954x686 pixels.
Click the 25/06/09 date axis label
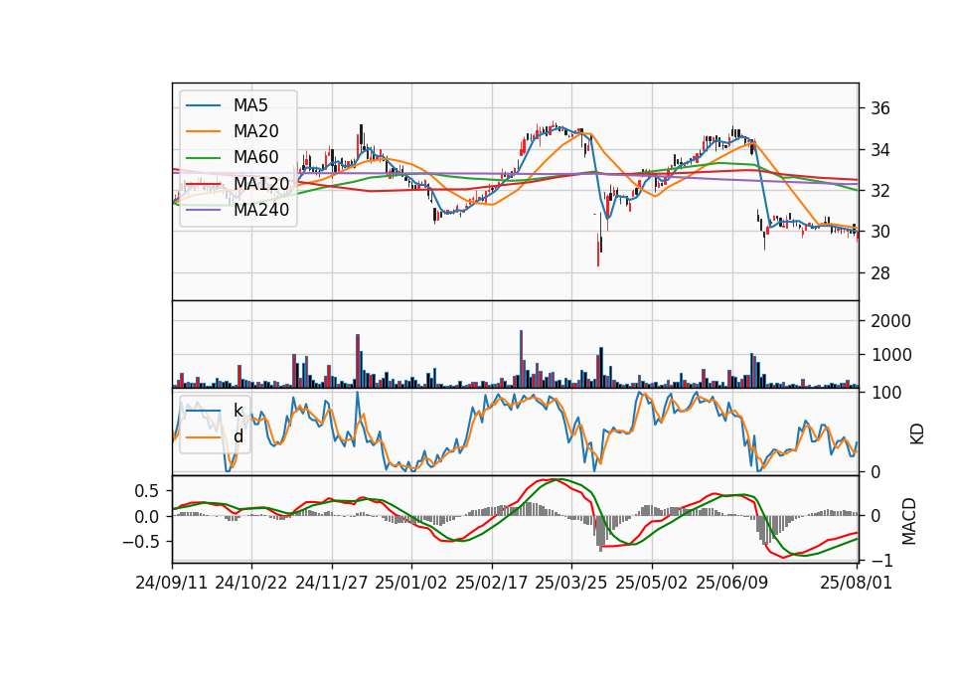coord(732,583)
